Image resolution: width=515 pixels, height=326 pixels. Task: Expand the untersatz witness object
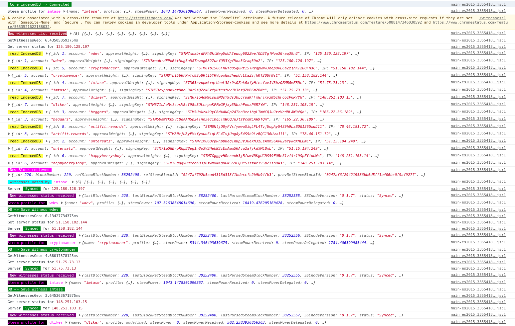[9, 148]
